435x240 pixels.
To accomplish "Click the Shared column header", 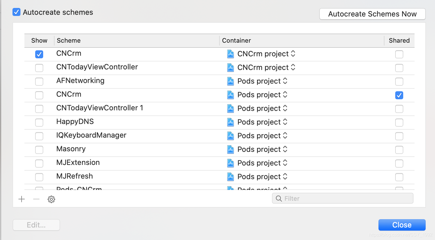I will (399, 41).
